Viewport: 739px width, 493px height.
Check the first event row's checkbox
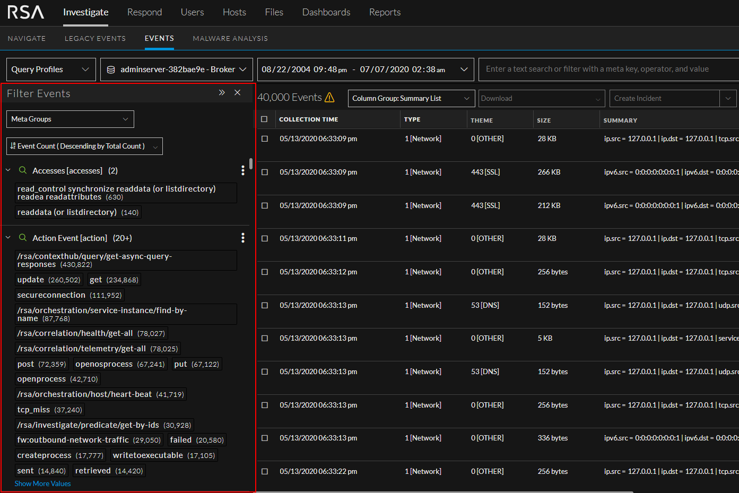264,139
